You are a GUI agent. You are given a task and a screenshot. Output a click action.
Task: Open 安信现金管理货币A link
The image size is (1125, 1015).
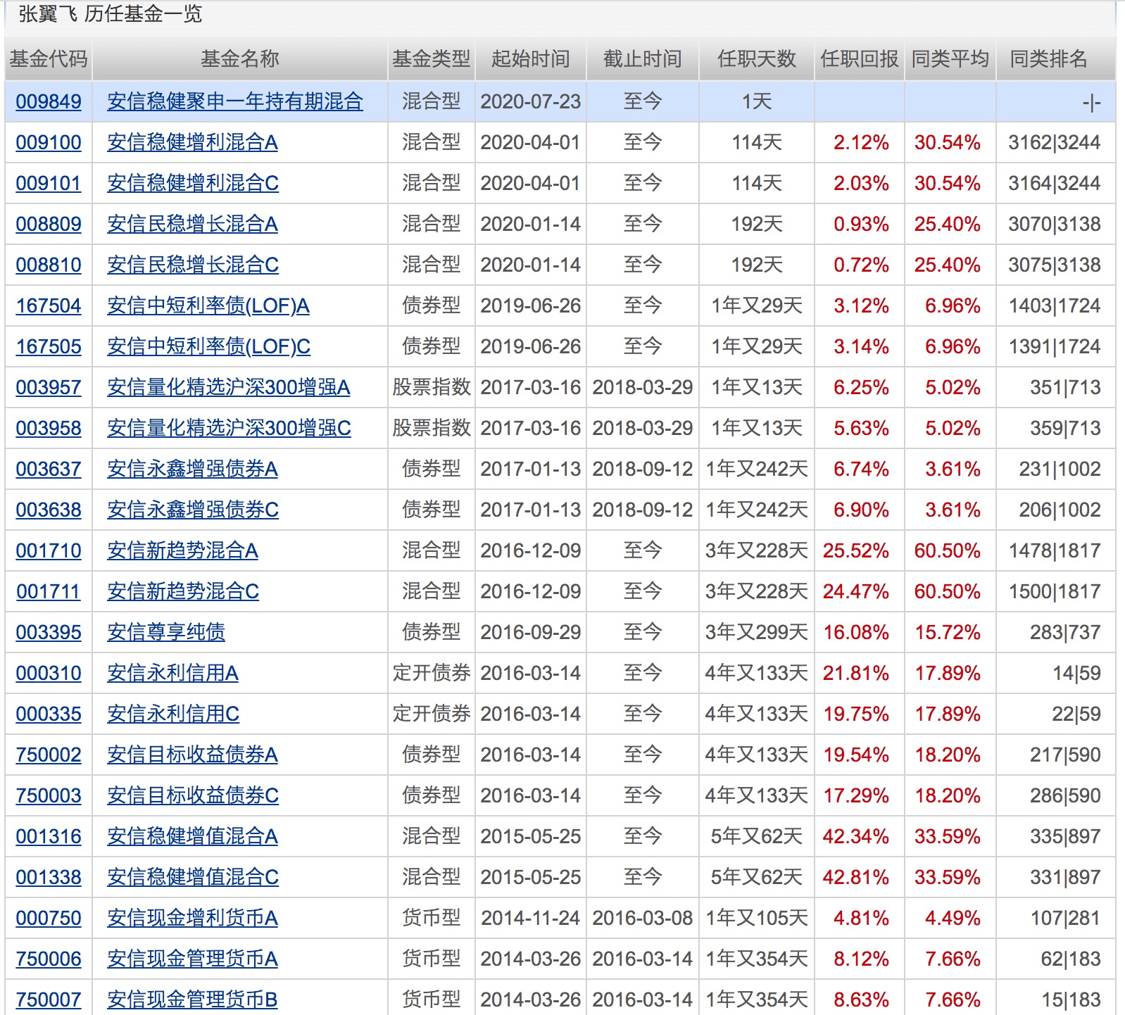192,959
